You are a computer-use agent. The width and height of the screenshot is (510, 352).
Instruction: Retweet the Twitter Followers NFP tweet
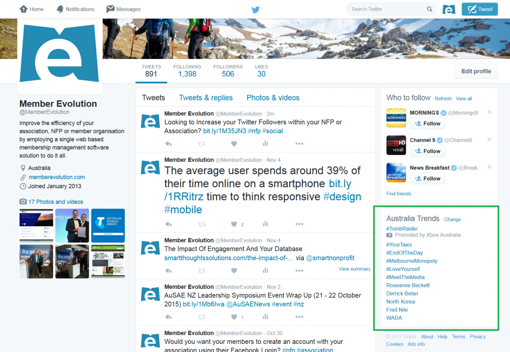point(201,144)
